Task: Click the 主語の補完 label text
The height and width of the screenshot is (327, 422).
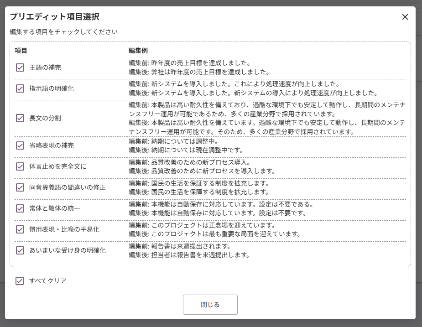Action: 45,67
